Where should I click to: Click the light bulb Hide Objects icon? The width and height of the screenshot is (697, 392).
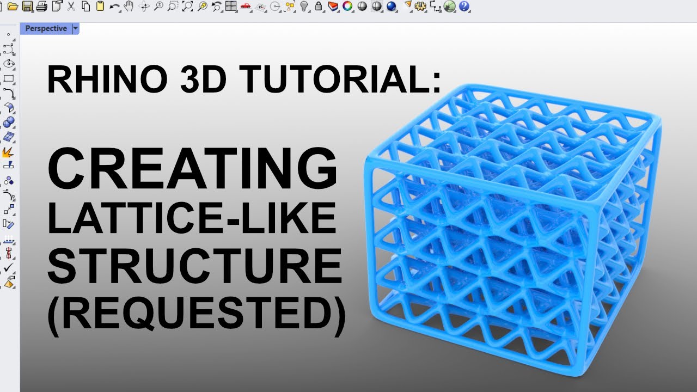(x=304, y=7)
